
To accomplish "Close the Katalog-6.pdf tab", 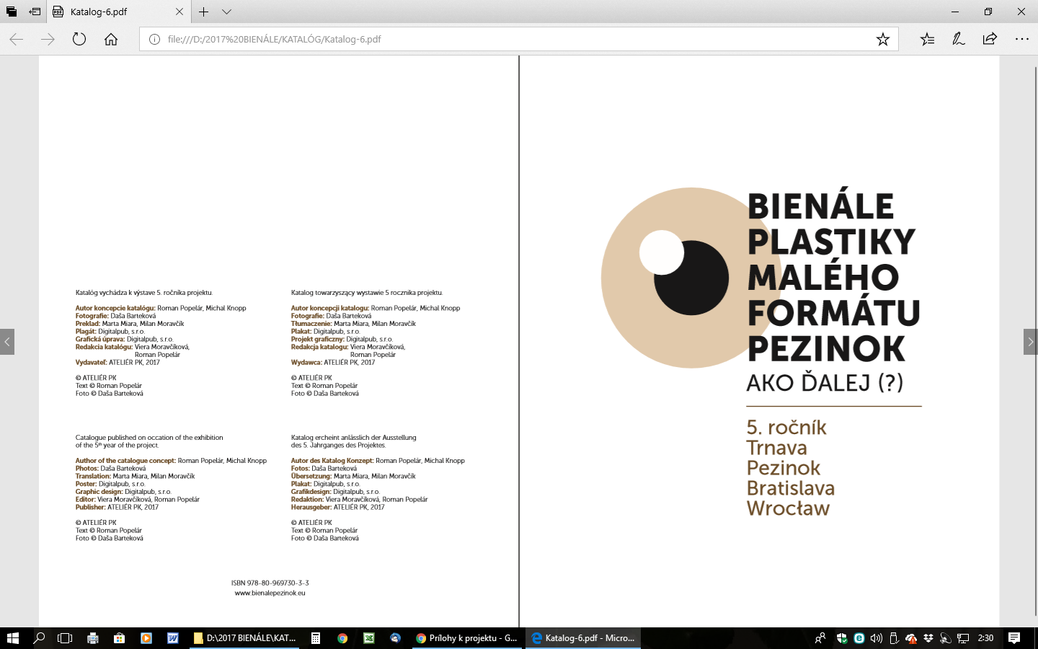I will [179, 12].
